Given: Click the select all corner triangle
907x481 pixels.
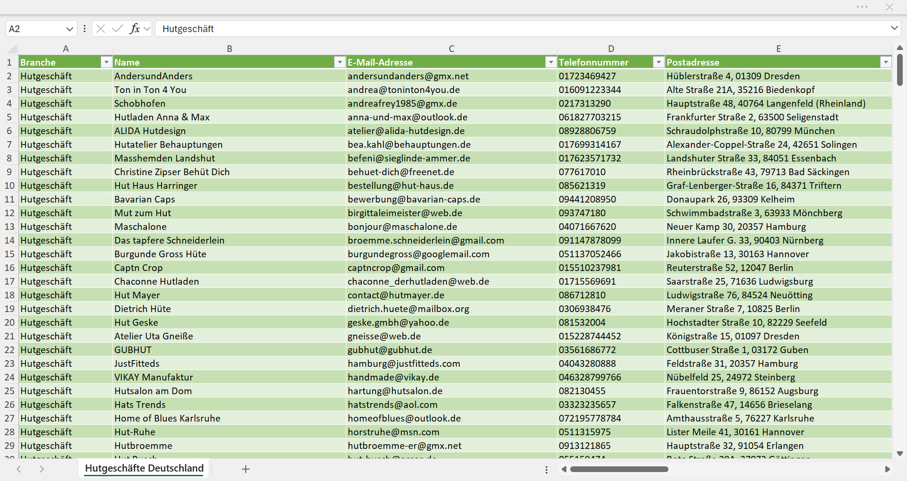Looking at the screenshot, I should coord(12,49).
